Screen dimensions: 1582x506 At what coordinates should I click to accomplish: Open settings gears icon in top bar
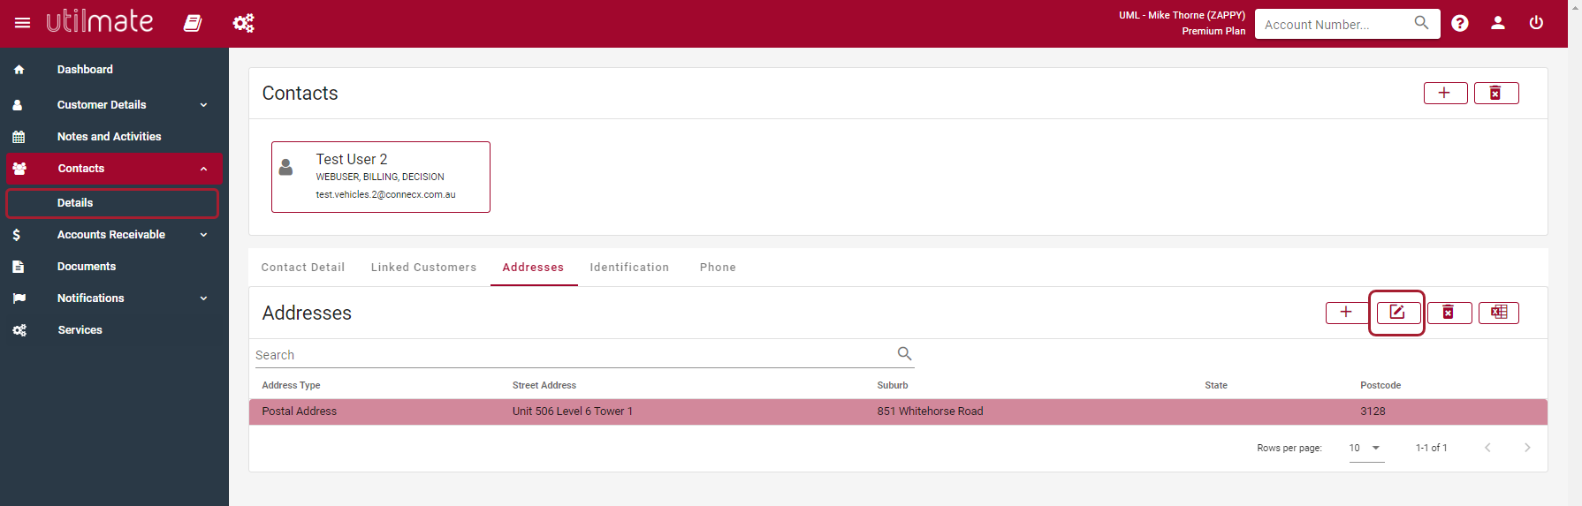click(x=243, y=23)
